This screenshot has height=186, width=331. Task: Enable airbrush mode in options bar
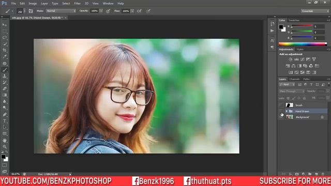(x=139, y=11)
